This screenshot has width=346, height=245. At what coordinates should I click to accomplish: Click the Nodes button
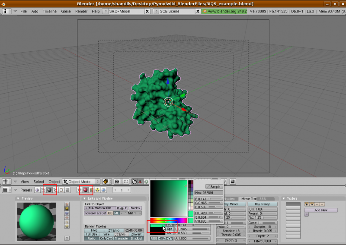[x=135, y=208]
